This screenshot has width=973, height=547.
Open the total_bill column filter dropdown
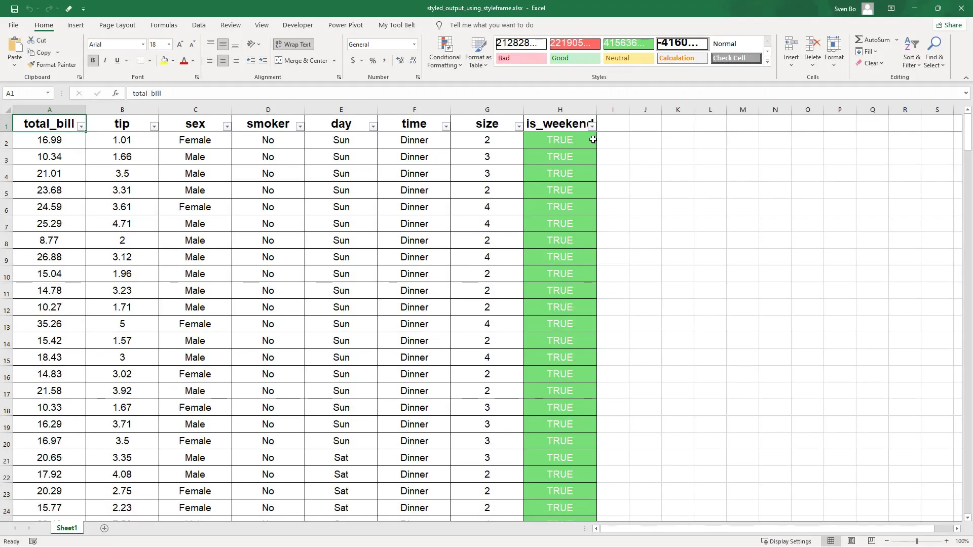coord(81,127)
